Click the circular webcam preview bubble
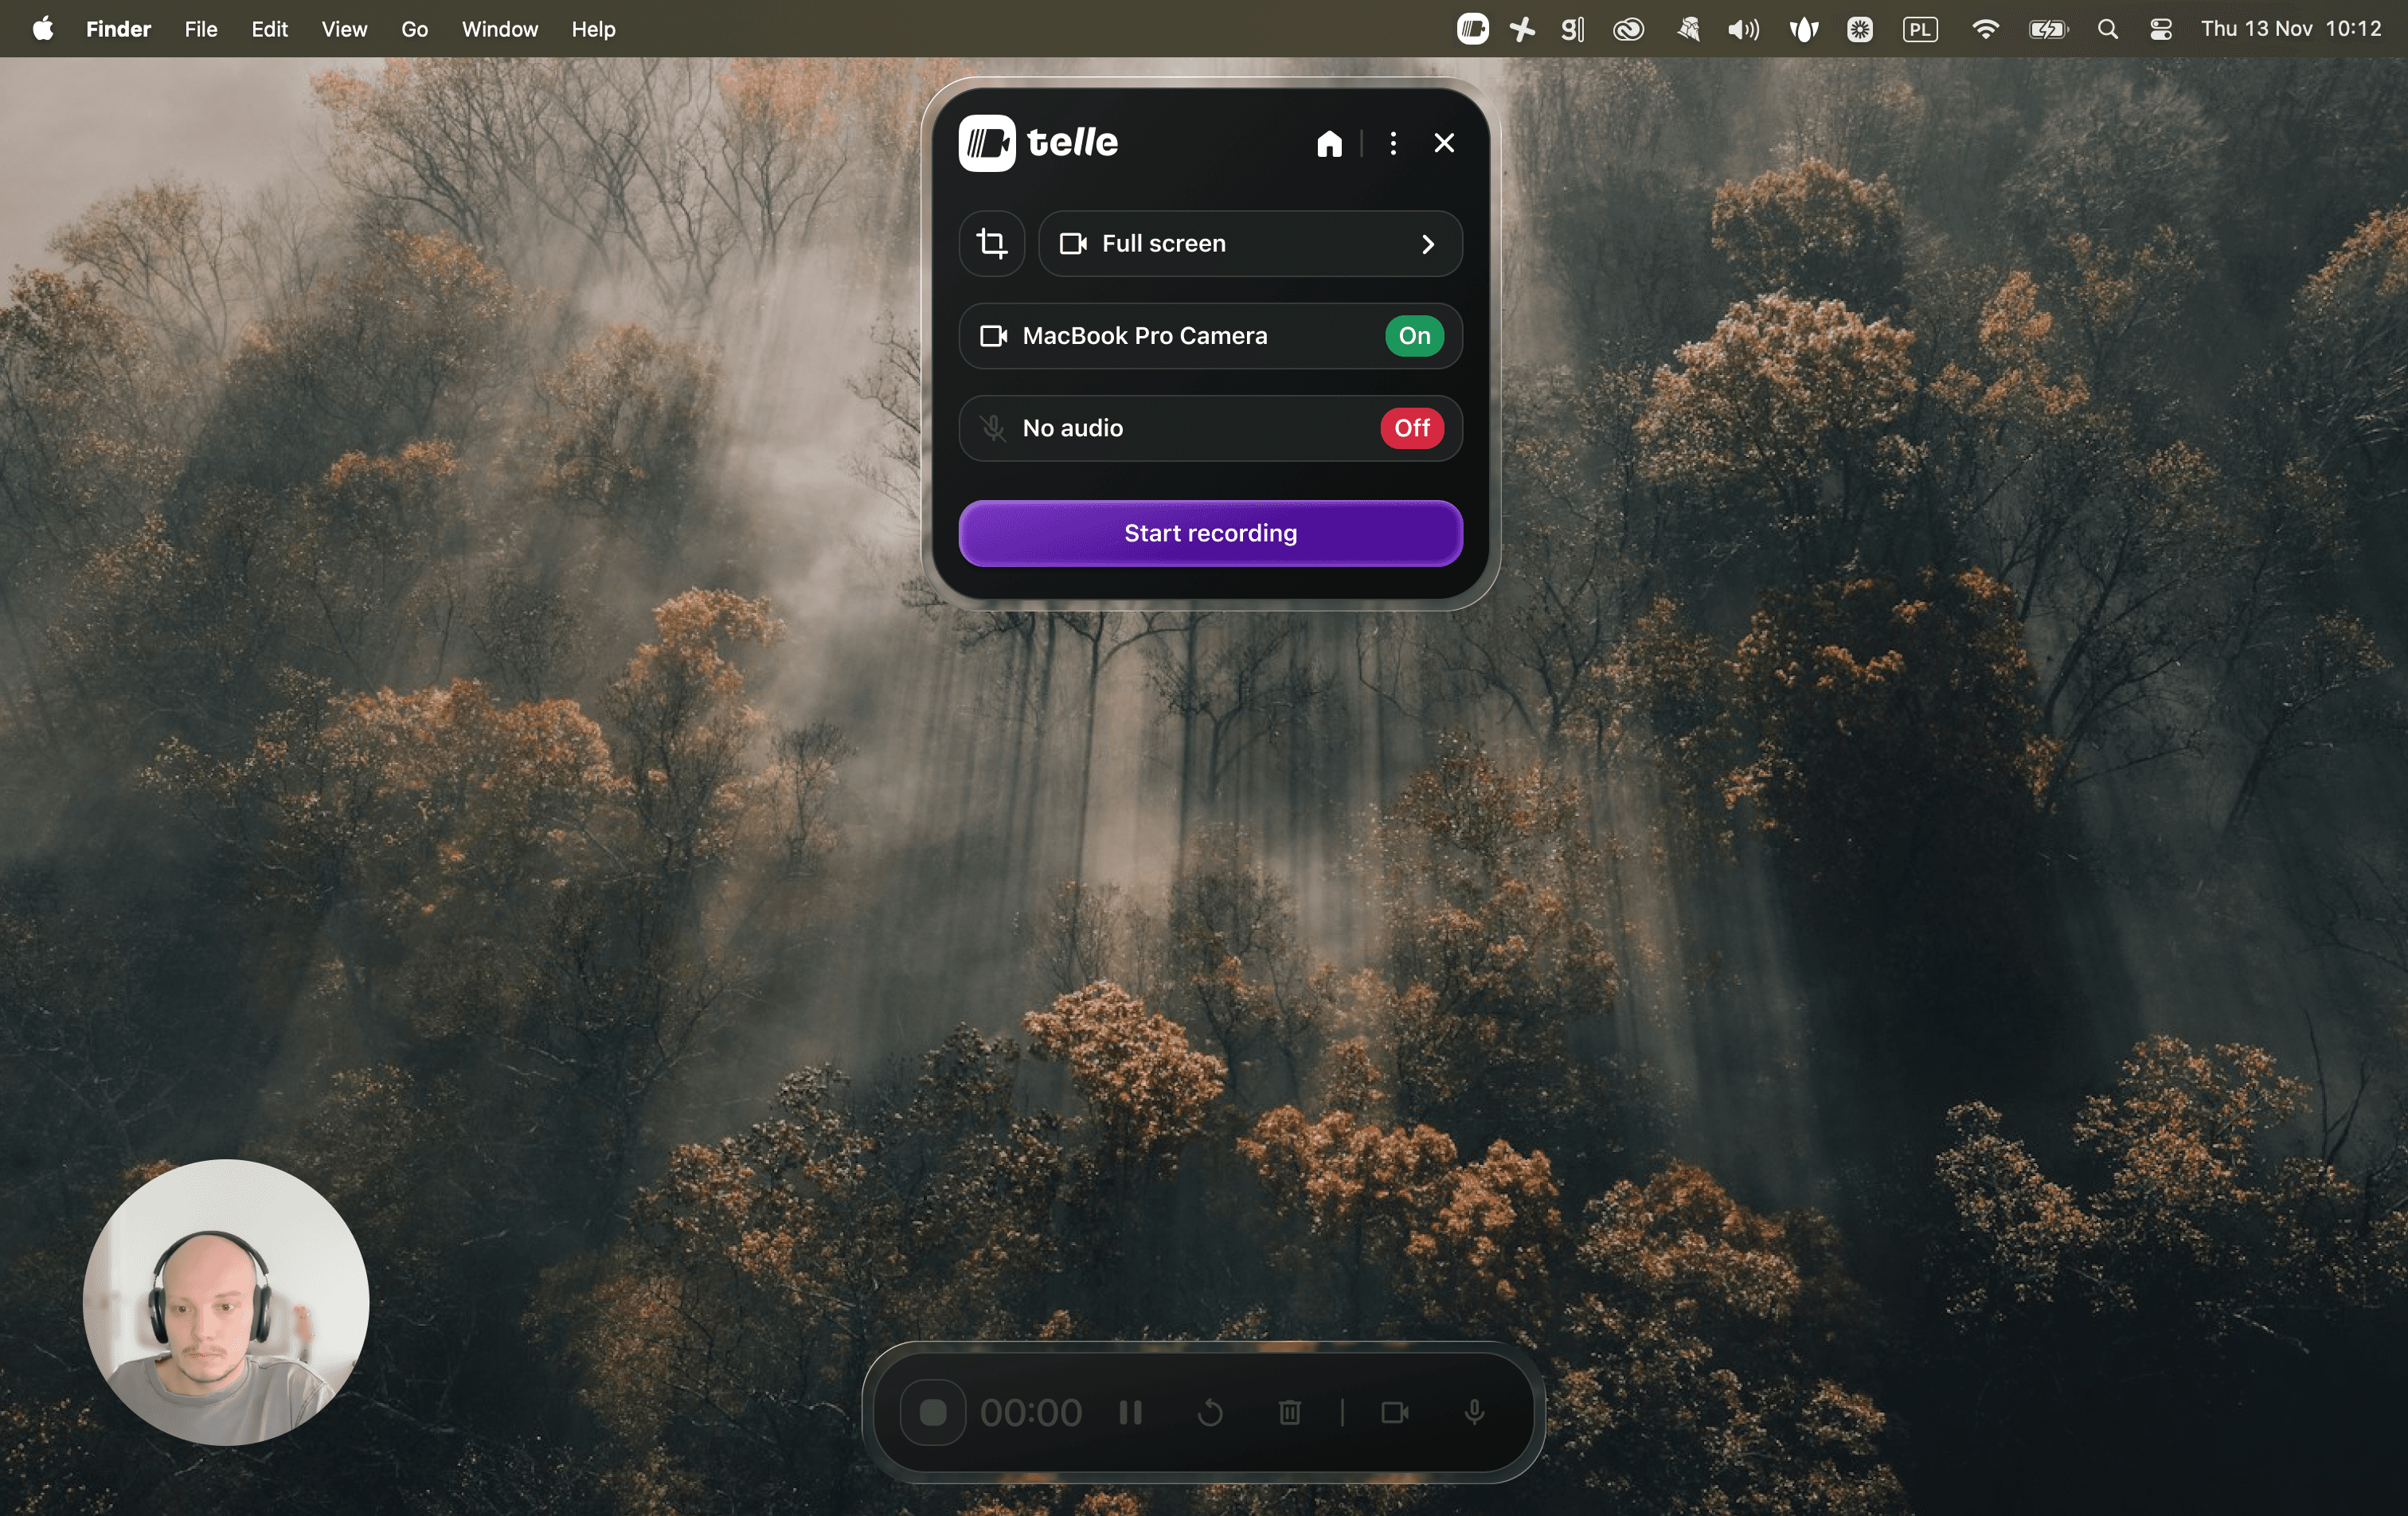This screenshot has height=1516, width=2408. click(x=226, y=1301)
